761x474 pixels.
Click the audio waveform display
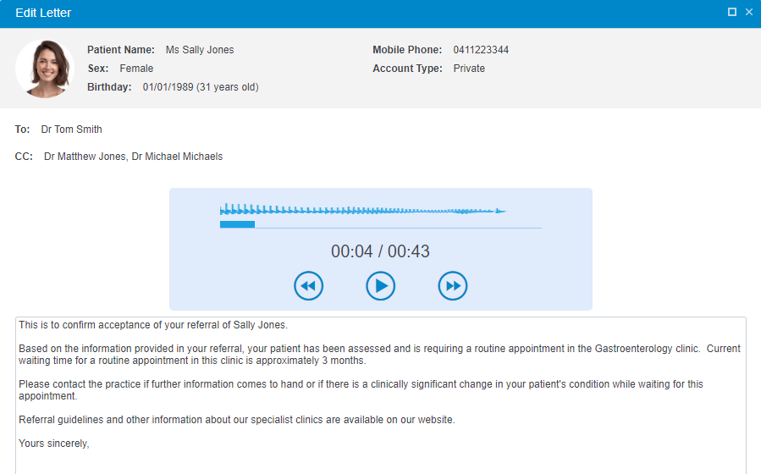point(363,210)
